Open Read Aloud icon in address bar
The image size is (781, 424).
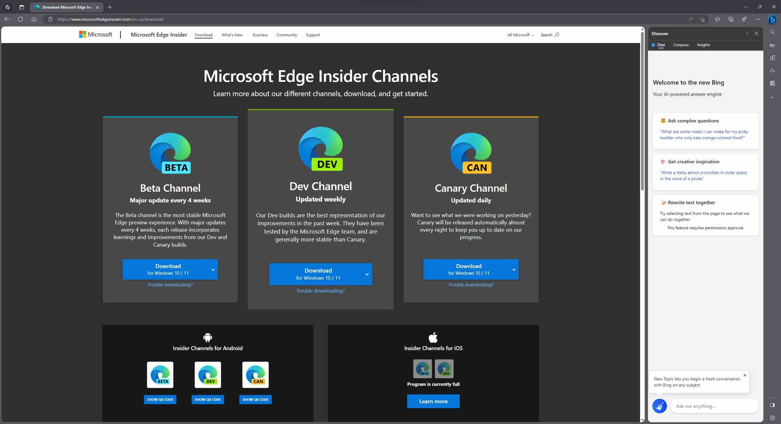pyautogui.click(x=691, y=19)
